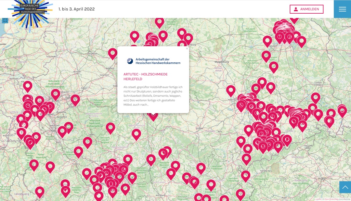Close the Artutec map popup

tap(187, 48)
